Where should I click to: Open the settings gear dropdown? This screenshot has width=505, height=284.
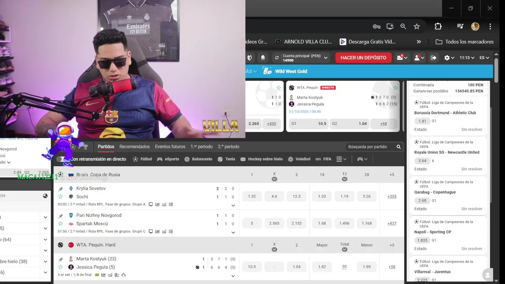tap(449, 58)
